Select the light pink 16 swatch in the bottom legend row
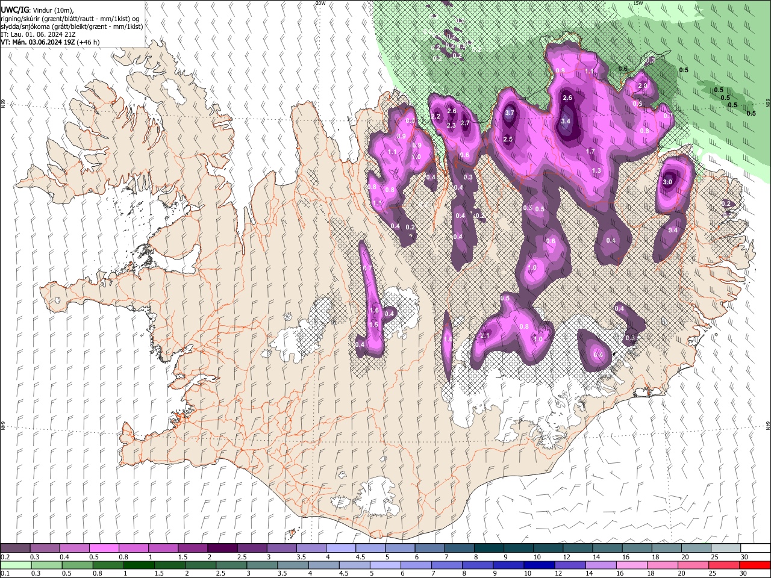 click(632, 565)
